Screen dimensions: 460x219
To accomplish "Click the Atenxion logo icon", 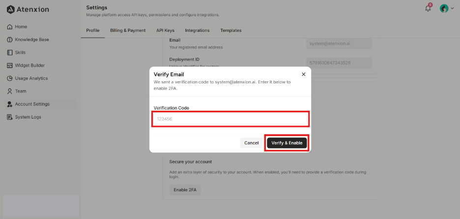I will coord(10,9).
